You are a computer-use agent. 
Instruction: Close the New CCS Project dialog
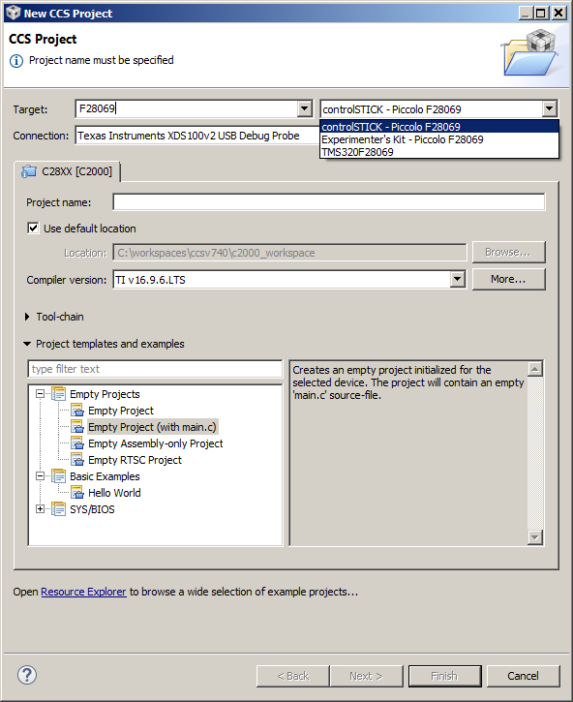(x=559, y=13)
